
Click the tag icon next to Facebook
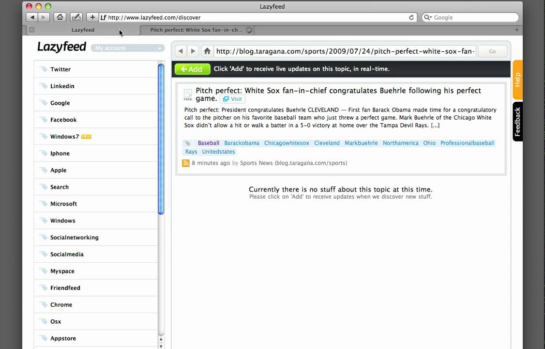point(44,119)
